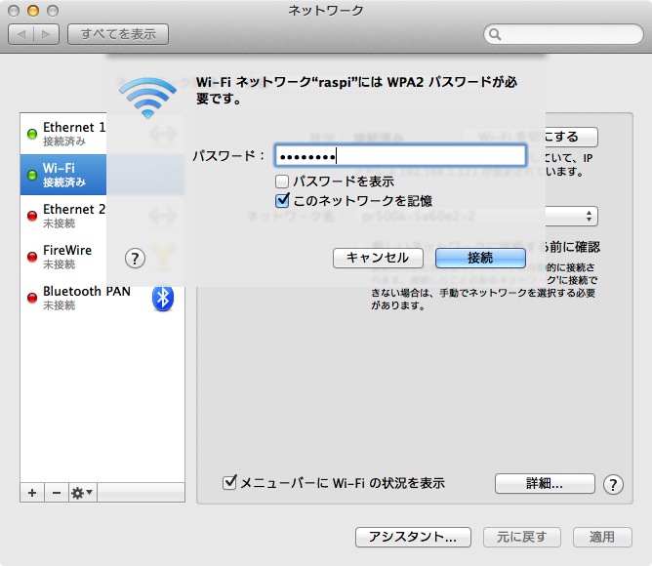The image size is (652, 566).
Task: Click the help question mark in password dialog
Action: point(136,258)
